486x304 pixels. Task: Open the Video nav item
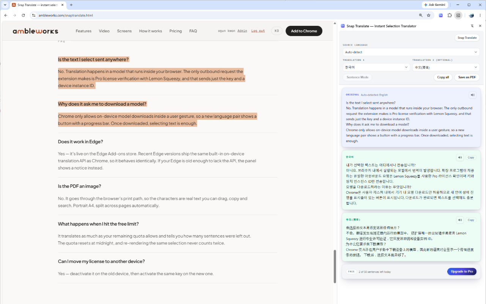pos(104,31)
